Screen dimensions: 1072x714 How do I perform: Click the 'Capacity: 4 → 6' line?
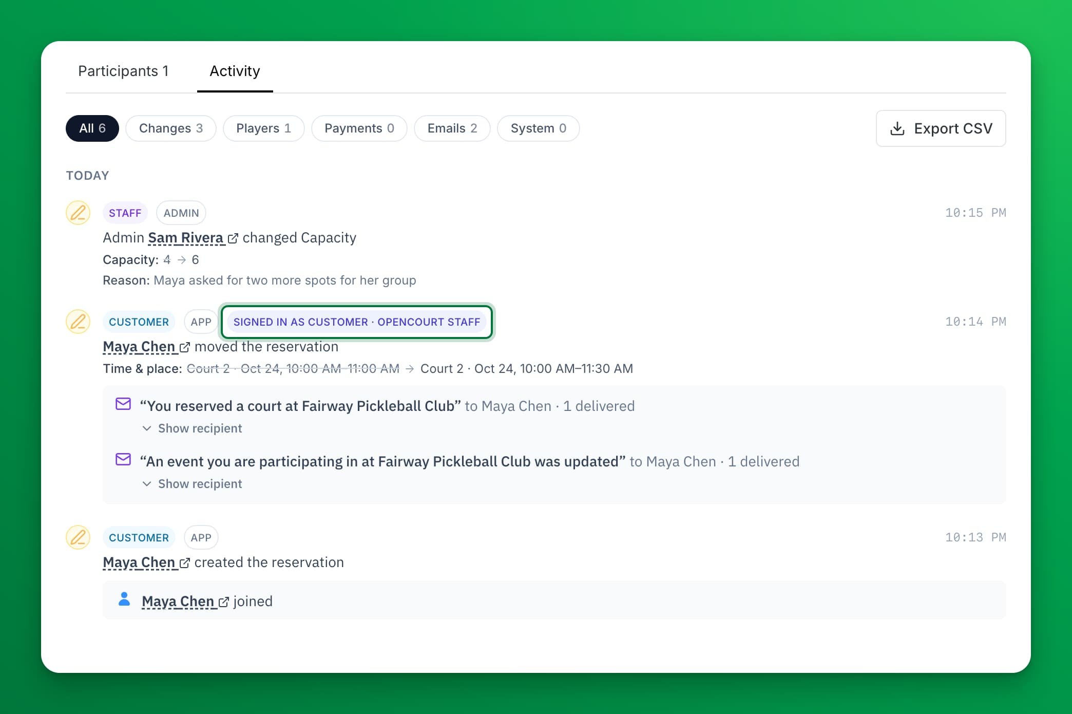tap(151, 260)
